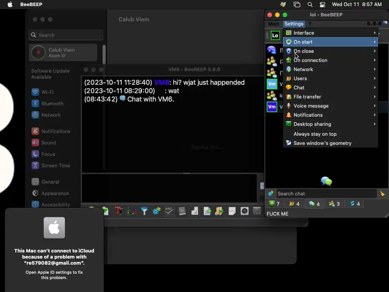Toggle ABC spell check in chat toolbar

coord(169,211)
